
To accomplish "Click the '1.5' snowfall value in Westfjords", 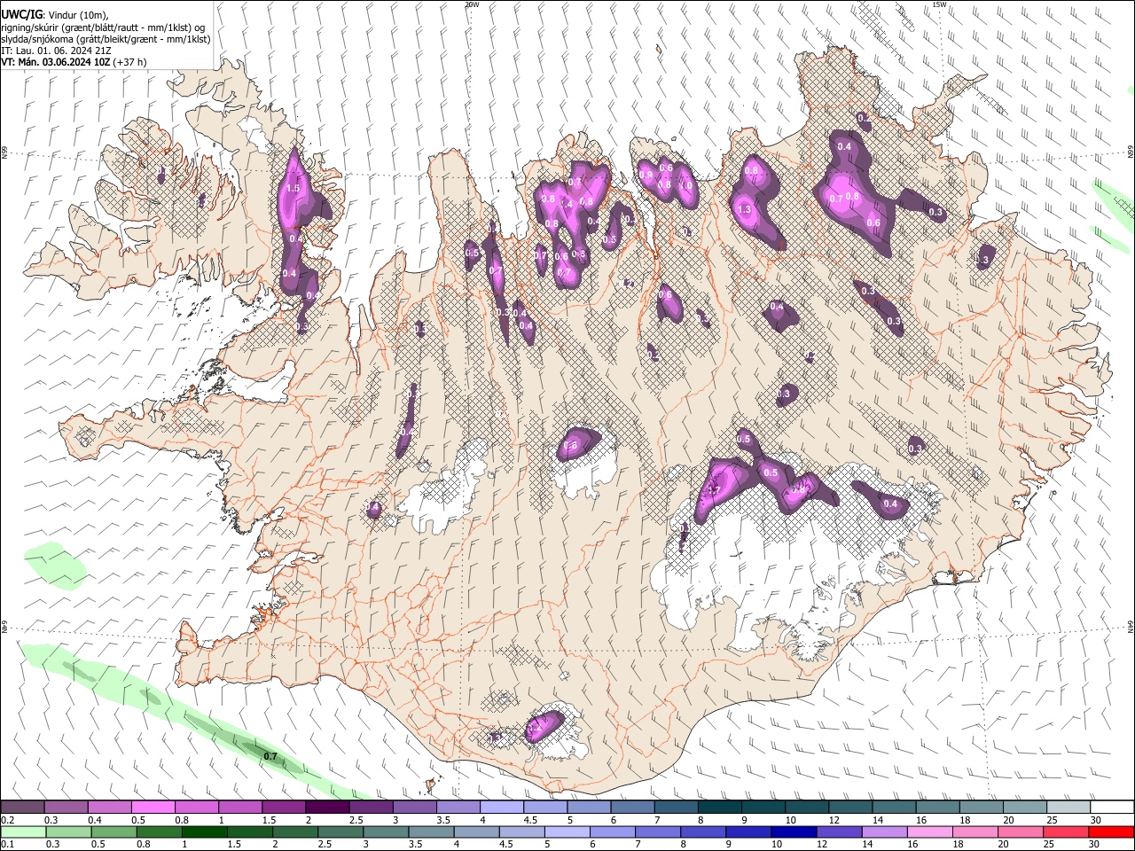I will point(293,189).
